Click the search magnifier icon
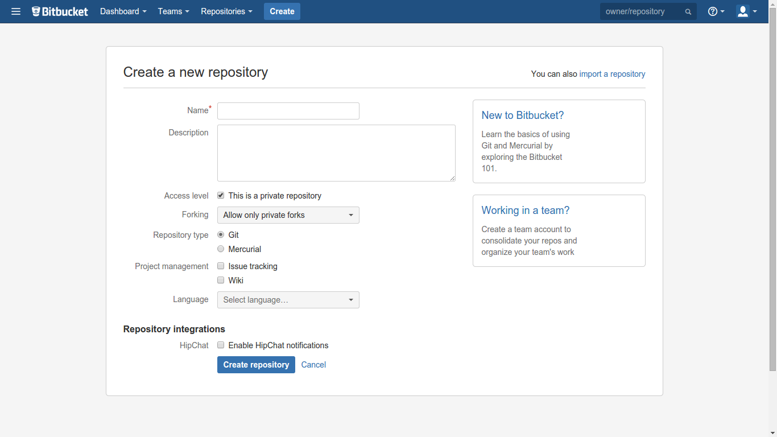Image resolution: width=777 pixels, height=437 pixels. (x=688, y=11)
